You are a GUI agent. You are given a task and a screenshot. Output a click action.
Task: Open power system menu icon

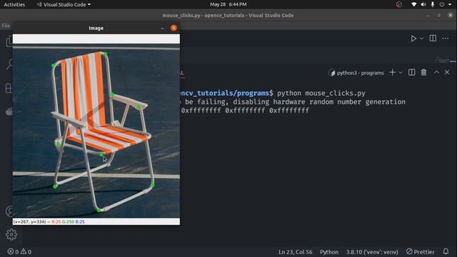pos(442,4)
